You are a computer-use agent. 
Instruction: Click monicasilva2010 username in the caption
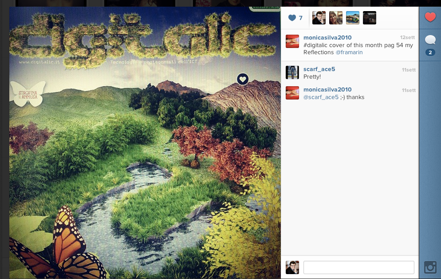[x=327, y=37]
